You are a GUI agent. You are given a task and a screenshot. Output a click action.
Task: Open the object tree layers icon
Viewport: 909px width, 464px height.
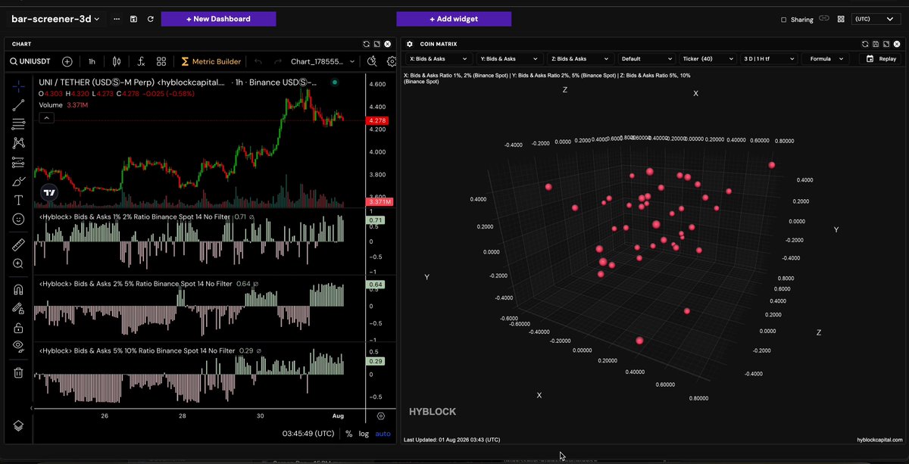coord(19,426)
